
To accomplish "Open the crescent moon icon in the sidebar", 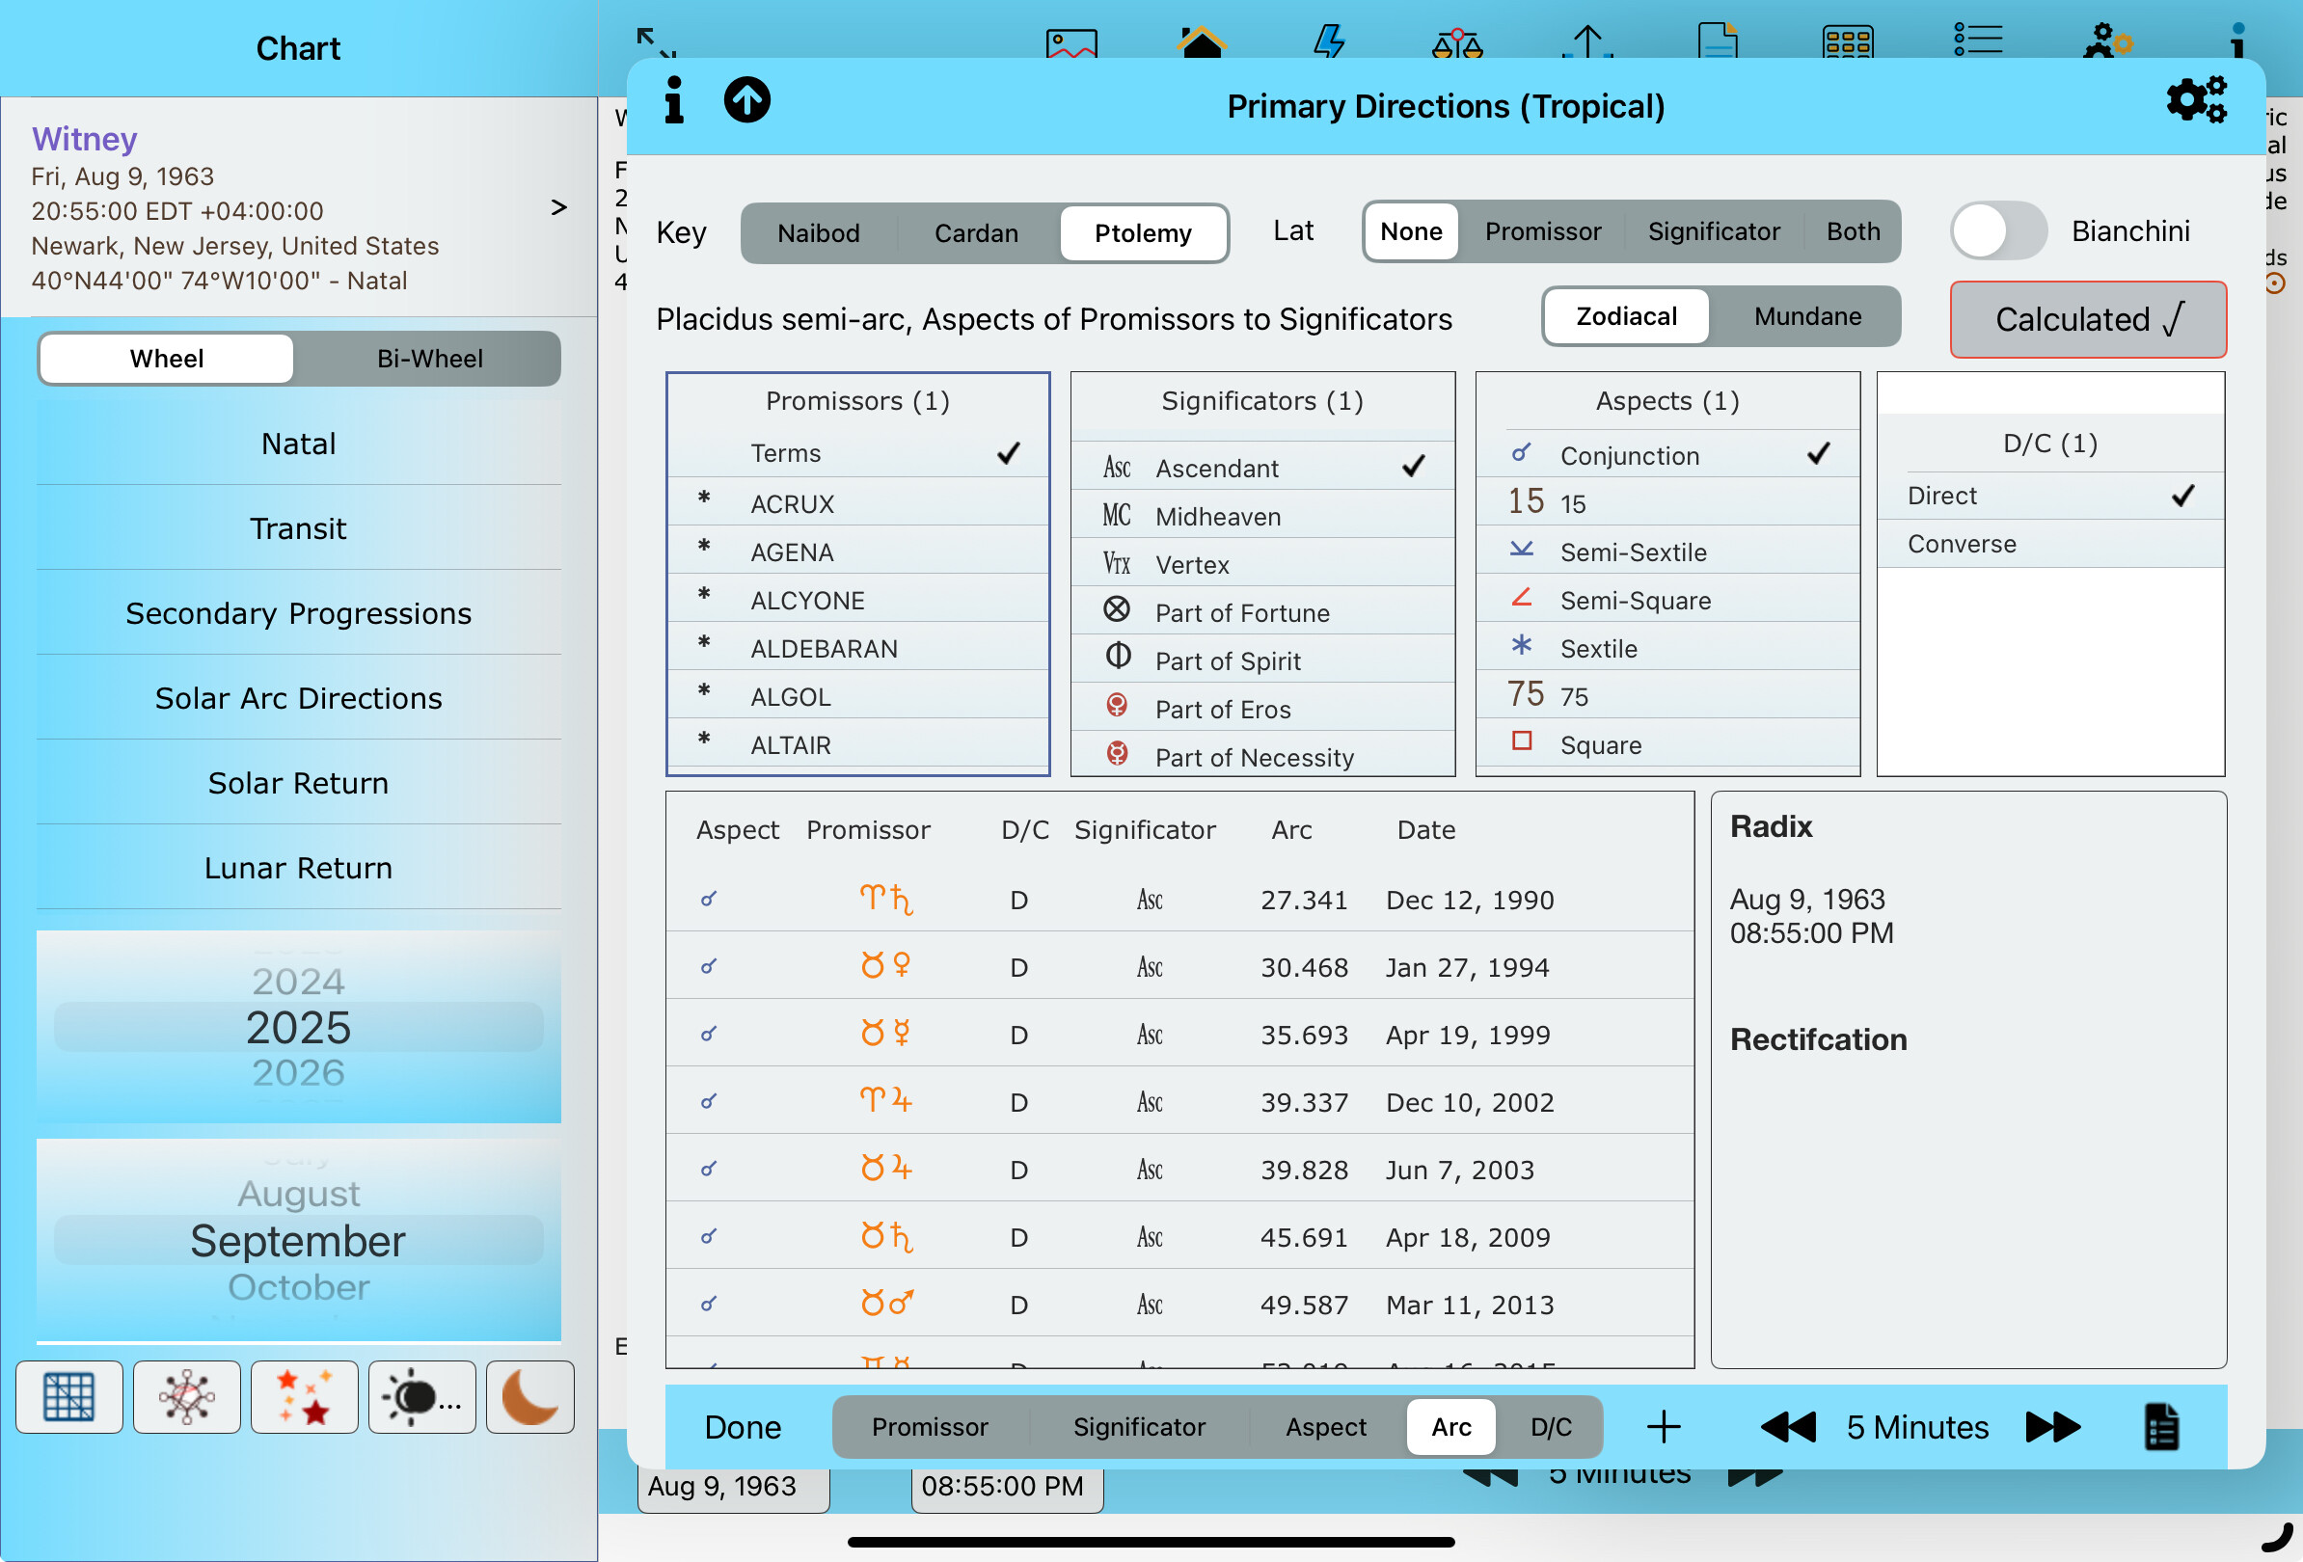I will [529, 1396].
